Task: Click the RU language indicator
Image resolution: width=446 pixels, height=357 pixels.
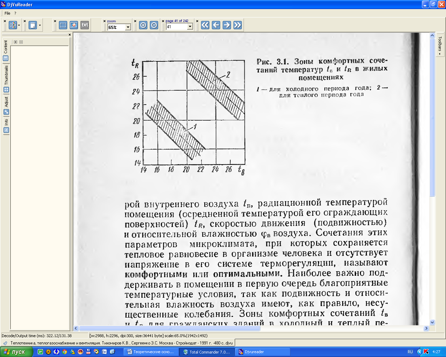Action: pyautogui.click(x=410, y=352)
